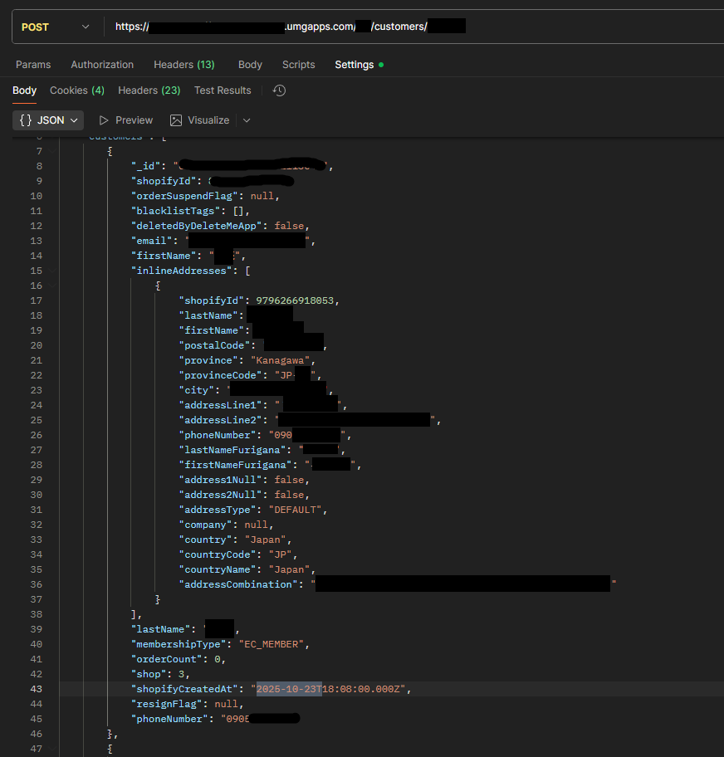This screenshot has height=757, width=724.
Task: Show the response Cookies (4) tab
Action: 76,90
